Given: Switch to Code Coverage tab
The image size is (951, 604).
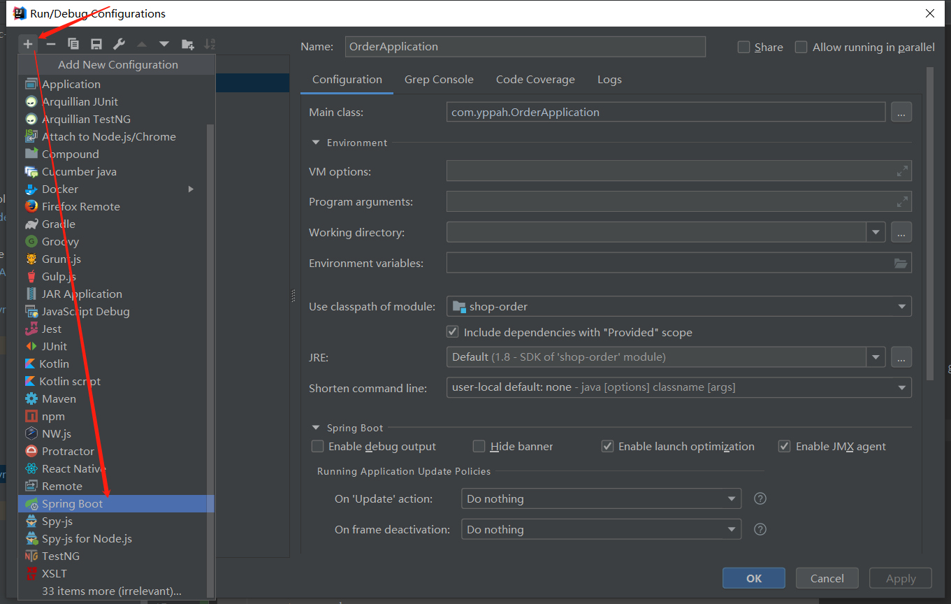Looking at the screenshot, I should [x=535, y=80].
